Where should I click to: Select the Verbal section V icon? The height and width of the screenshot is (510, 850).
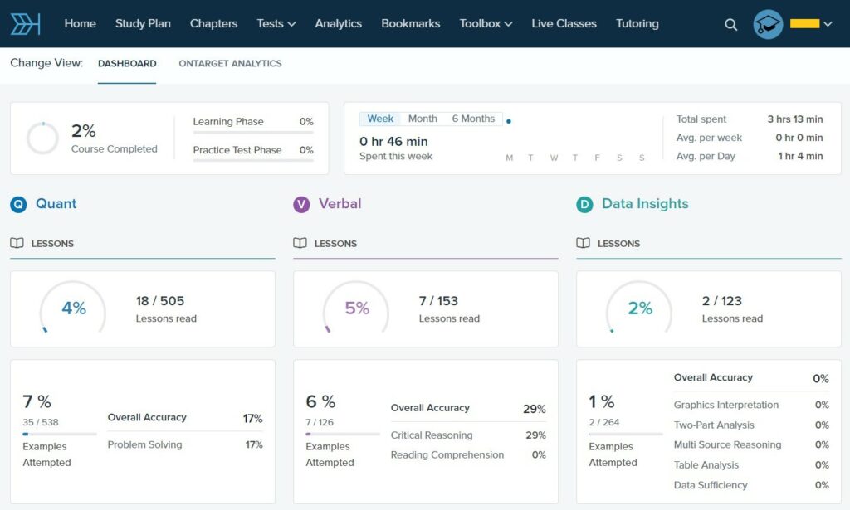[x=301, y=204]
